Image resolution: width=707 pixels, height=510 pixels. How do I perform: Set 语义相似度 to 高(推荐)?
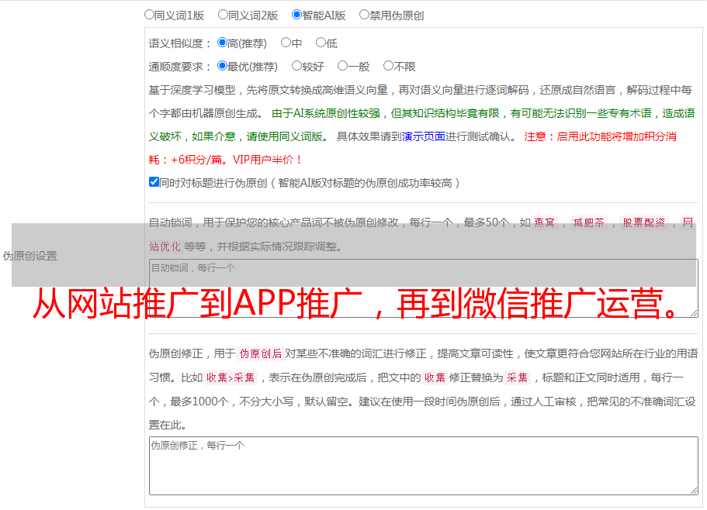coord(222,43)
